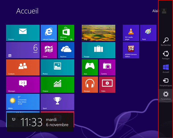Open the Cartes maps tile
The height and width of the screenshot is (138, 173).
(49, 50)
